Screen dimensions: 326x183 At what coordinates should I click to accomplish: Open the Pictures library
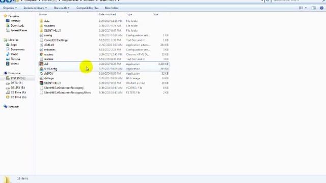coord(15,59)
